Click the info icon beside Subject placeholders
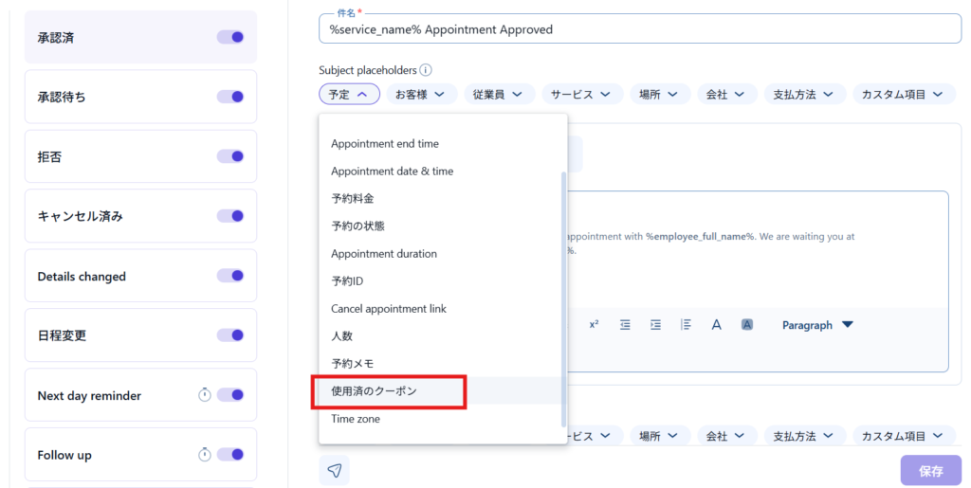Screen dimensions: 971x488 (x=426, y=70)
